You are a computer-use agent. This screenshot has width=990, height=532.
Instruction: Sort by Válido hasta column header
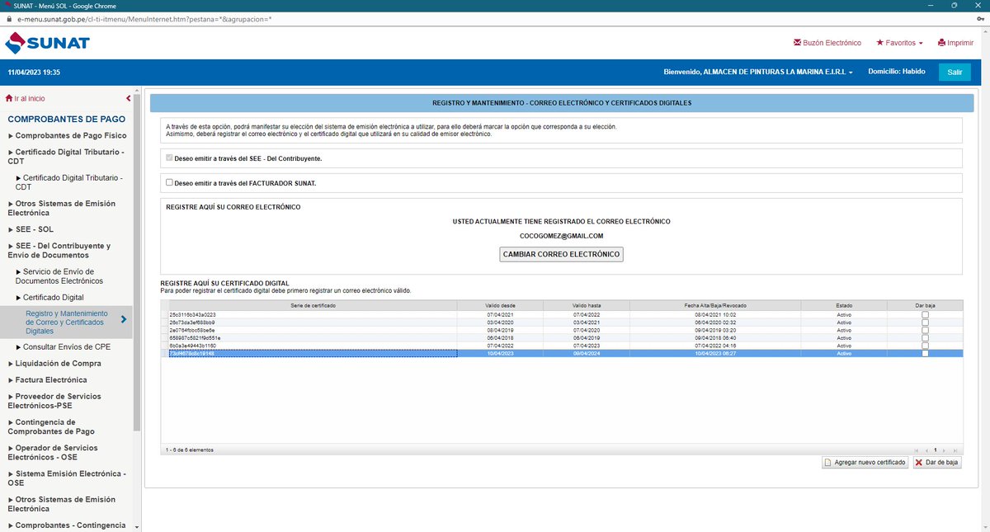(x=586, y=305)
